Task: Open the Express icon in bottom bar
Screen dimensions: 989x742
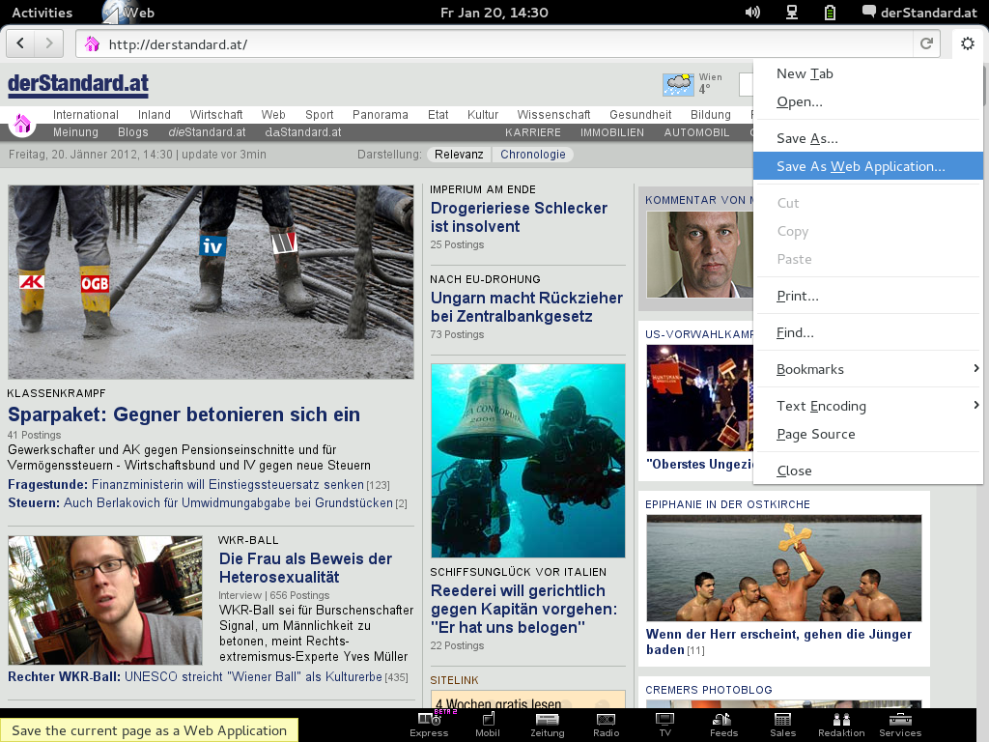Action: 429,725
